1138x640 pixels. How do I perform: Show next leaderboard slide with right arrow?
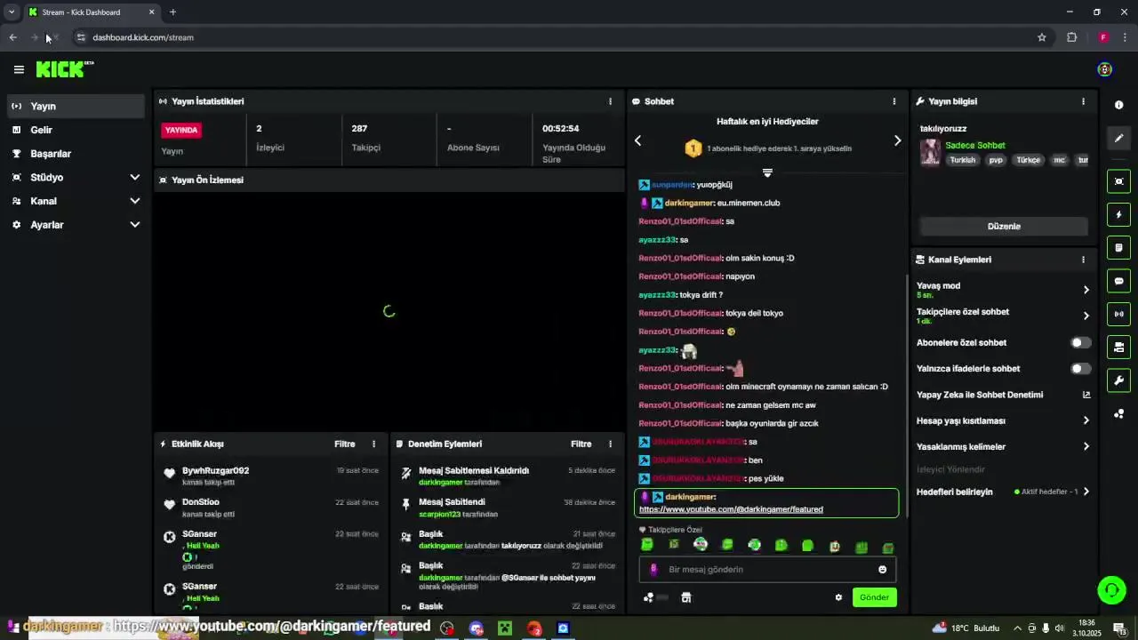pyautogui.click(x=897, y=140)
